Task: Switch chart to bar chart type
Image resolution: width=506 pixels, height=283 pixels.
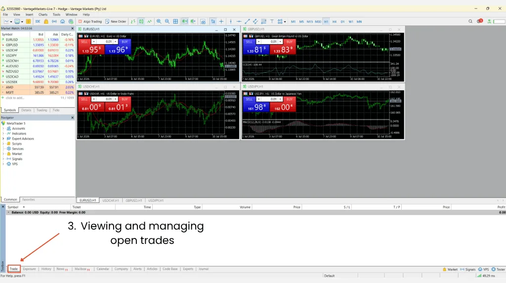Action: pyautogui.click(x=133, y=22)
